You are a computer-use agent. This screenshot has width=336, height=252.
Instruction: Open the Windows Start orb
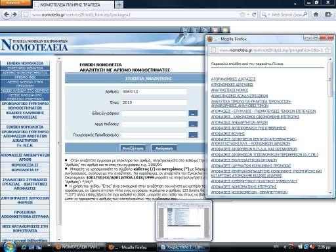[x=9, y=247]
